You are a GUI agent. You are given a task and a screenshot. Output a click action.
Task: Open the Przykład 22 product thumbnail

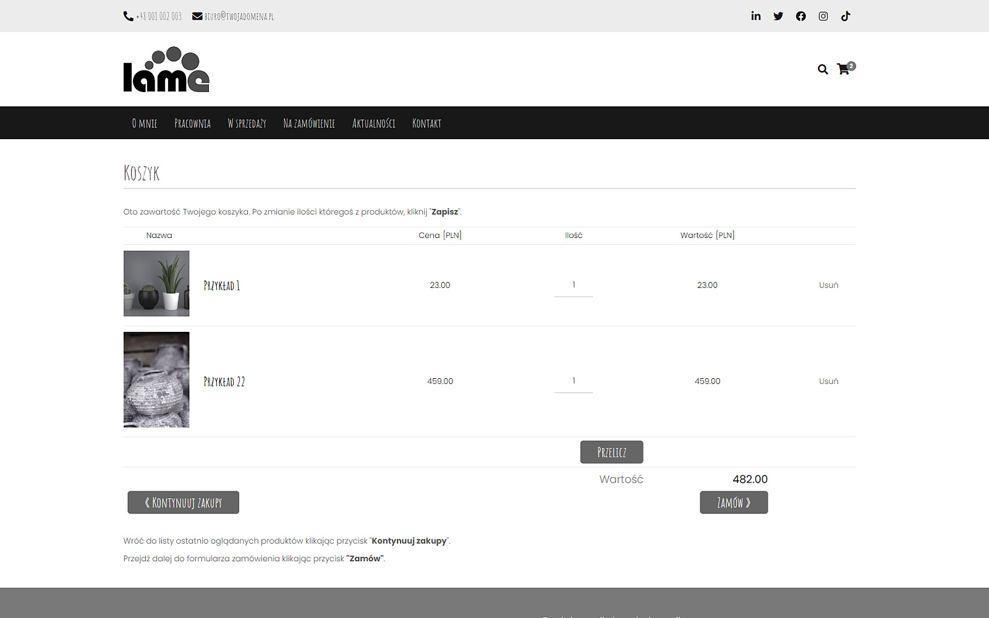coord(156,379)
